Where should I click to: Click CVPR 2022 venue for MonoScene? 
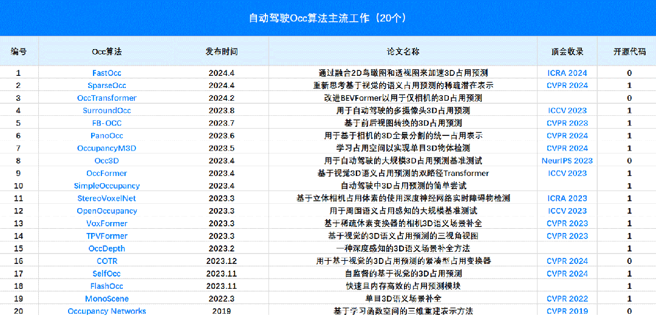567,299
